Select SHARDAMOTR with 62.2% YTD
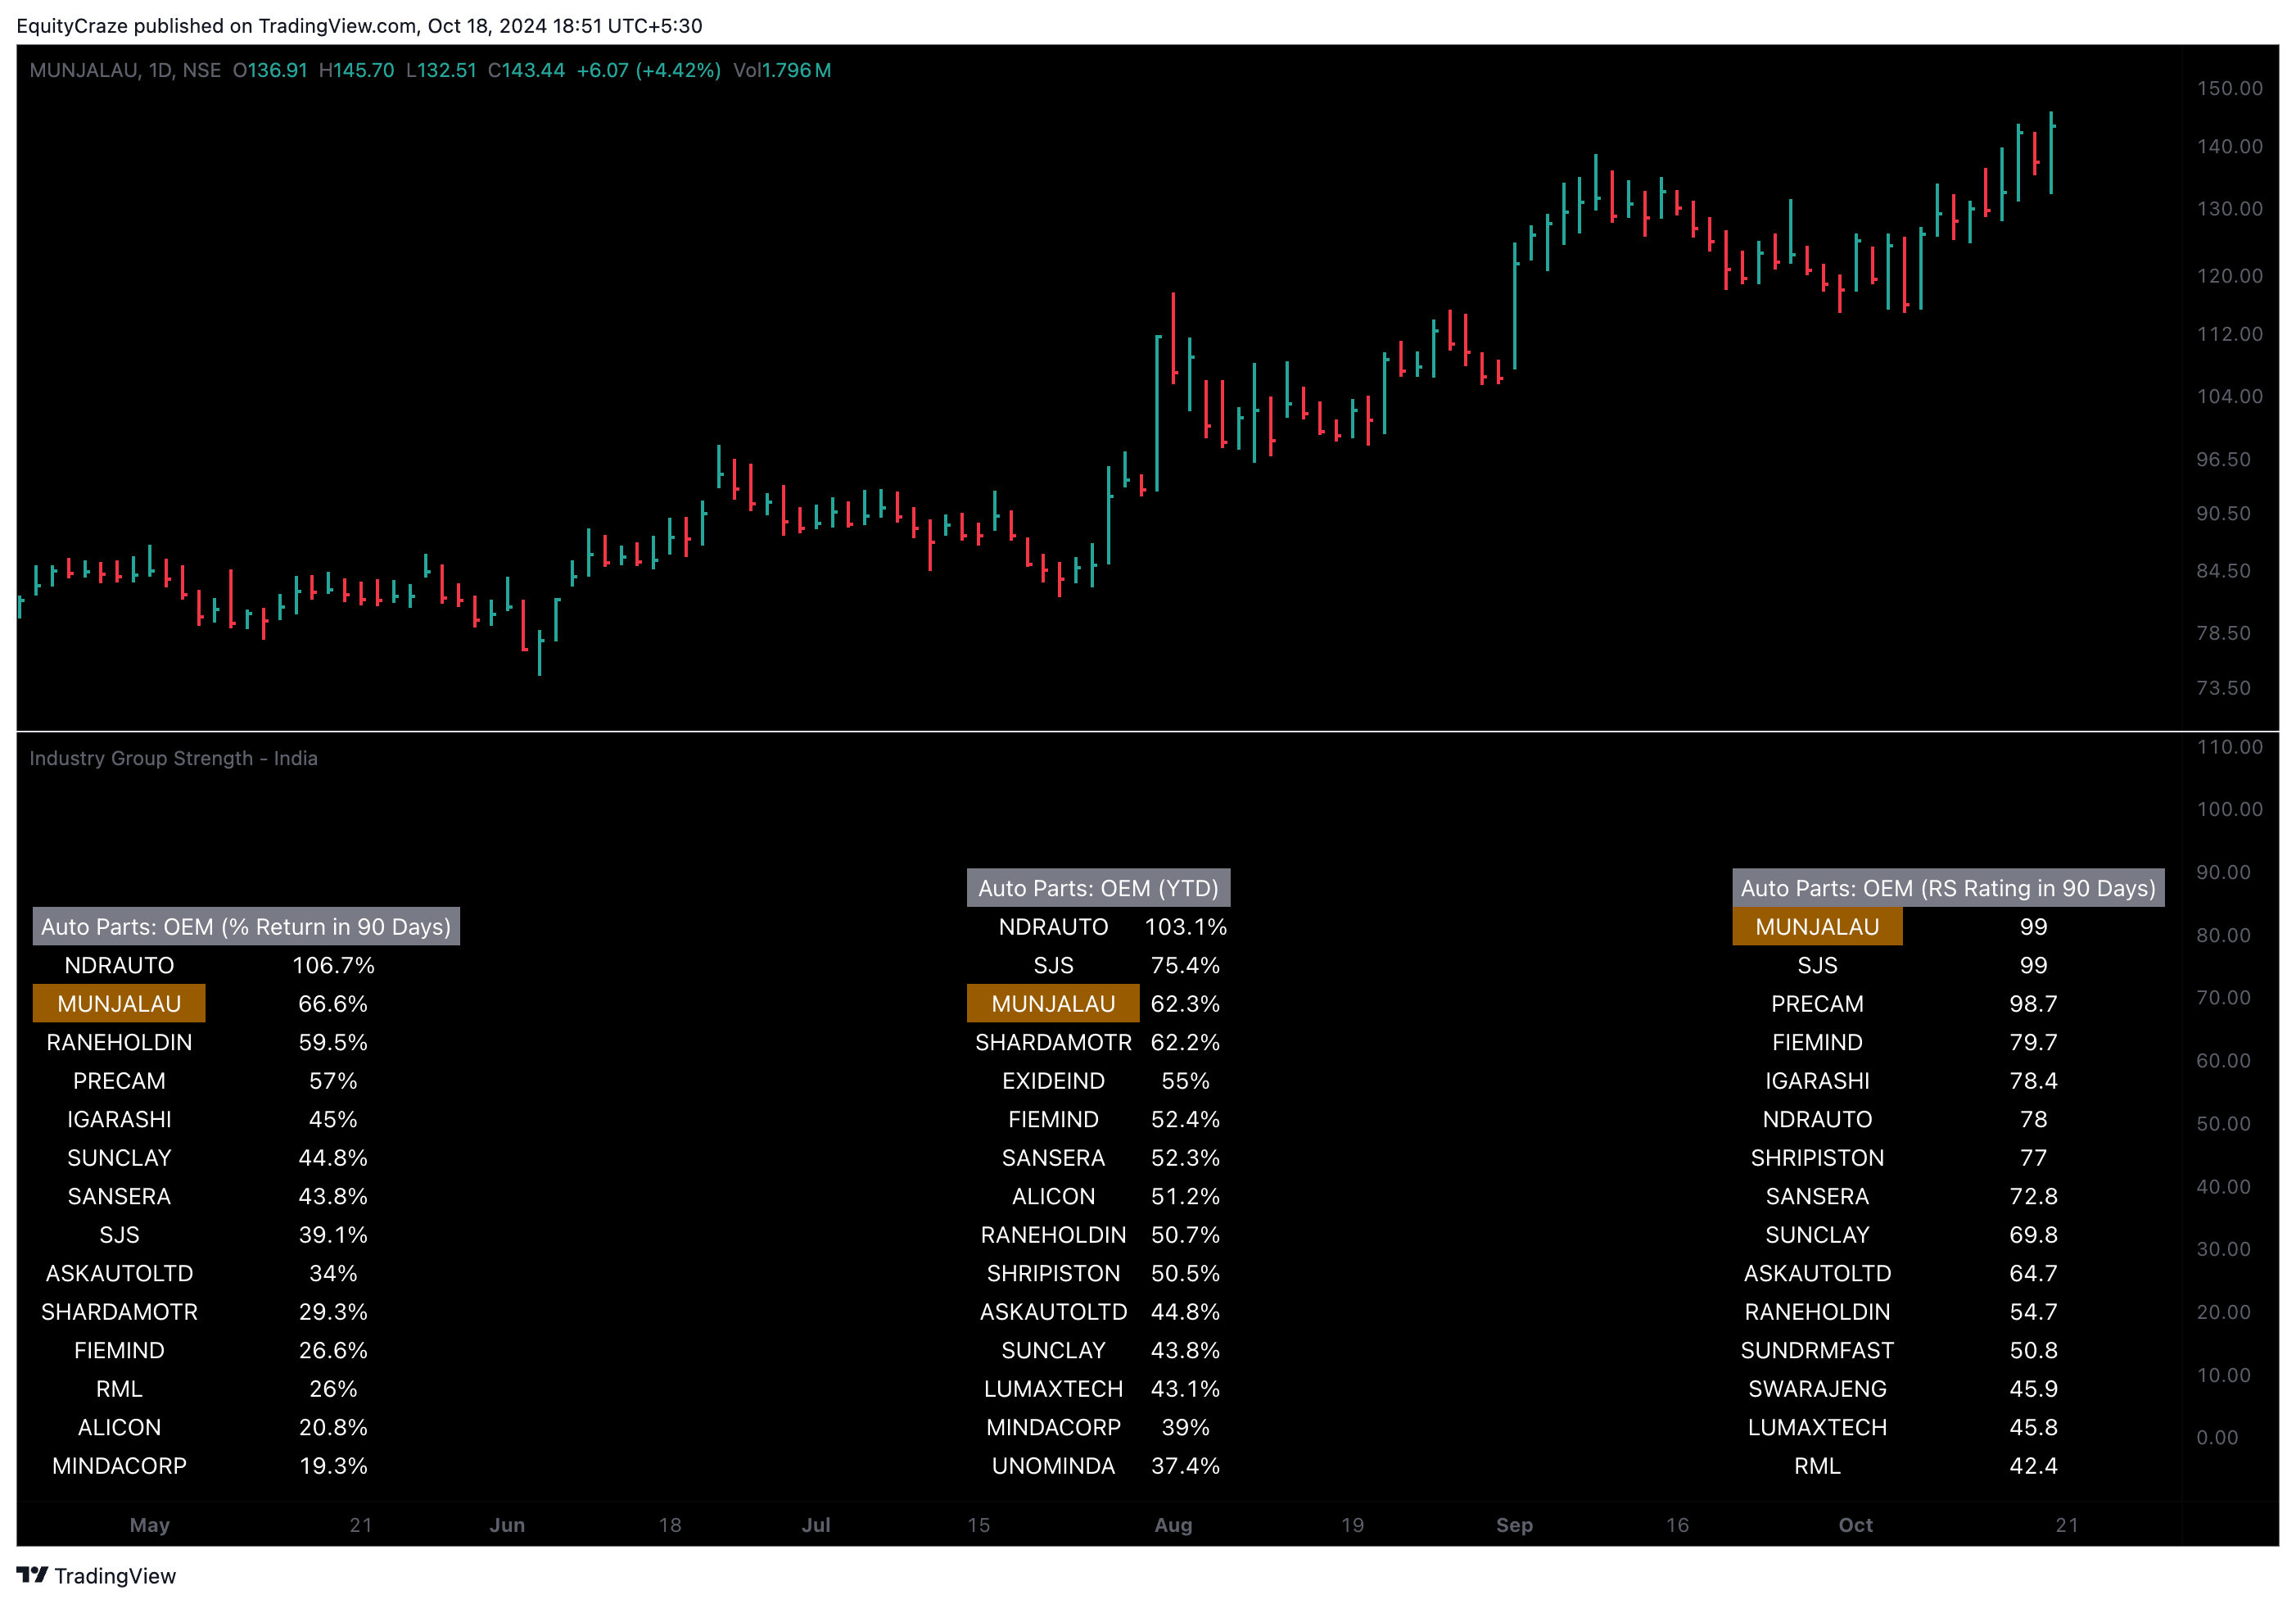The width and height of the screenshot is (2296, 1604). [1053, 1043]
